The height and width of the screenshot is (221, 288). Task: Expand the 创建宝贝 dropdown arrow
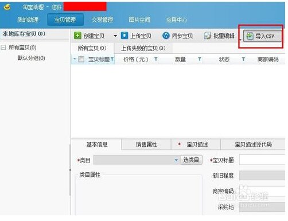tap(115, 36)
